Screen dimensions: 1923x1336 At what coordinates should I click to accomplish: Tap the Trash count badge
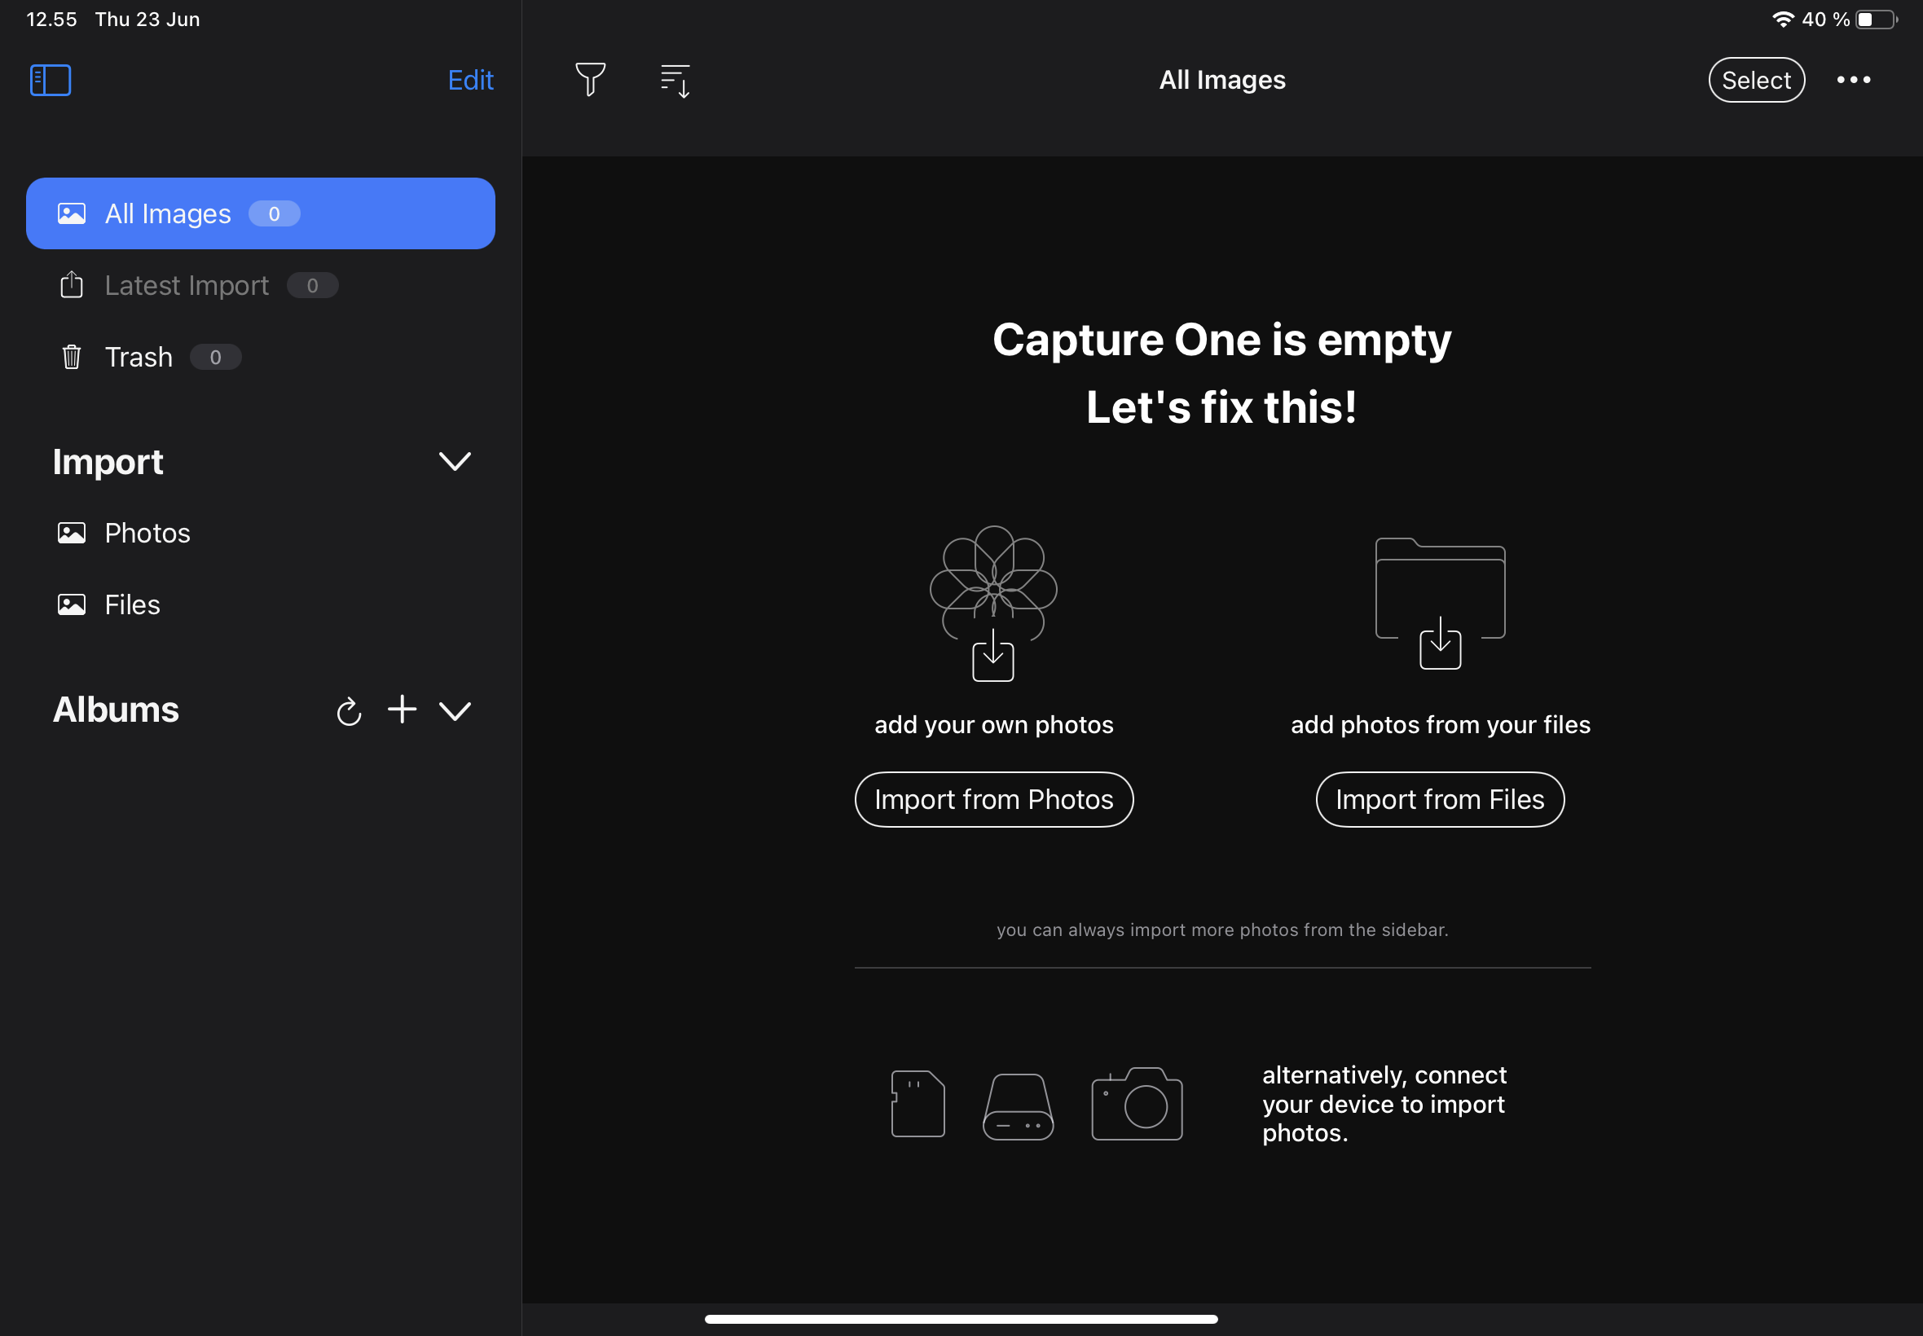(x=215, y=358)
